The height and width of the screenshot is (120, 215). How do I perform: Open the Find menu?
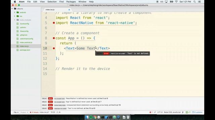[x=61, y=2]
